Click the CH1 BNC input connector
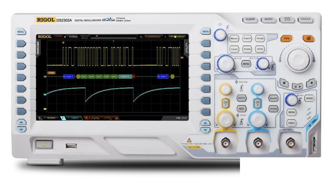 (226, 144)
